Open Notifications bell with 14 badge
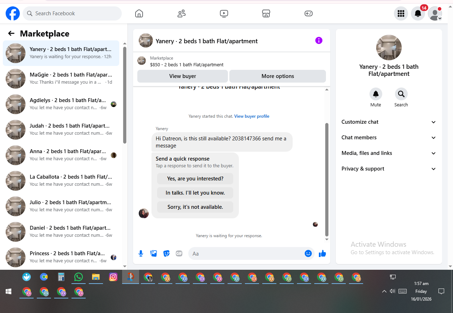Screen dimensions: 453x313 point(418,13)
